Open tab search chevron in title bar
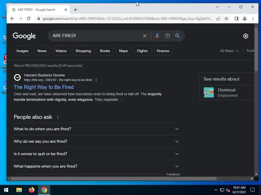This screenshot has height=195, width=261. (217, 7)
